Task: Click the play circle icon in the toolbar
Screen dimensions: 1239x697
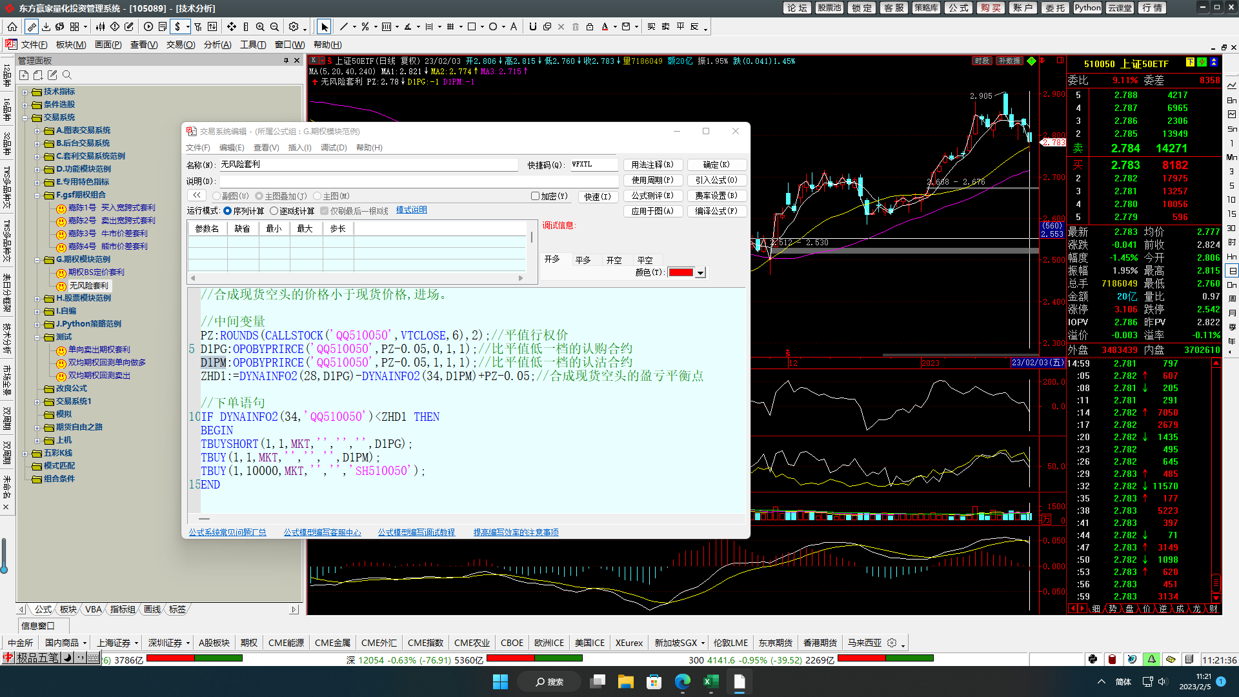Action: (148, 26)
